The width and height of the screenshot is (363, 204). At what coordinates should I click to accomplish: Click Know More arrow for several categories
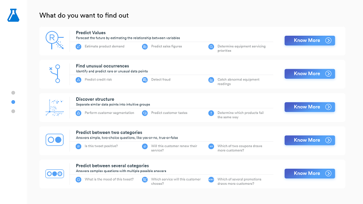(x=328, y=174)
